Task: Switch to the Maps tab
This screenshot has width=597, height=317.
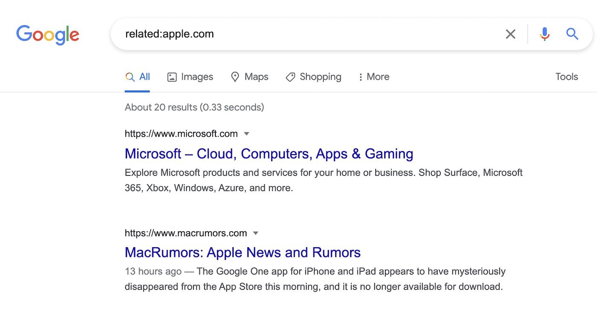Action: [249, 77]
